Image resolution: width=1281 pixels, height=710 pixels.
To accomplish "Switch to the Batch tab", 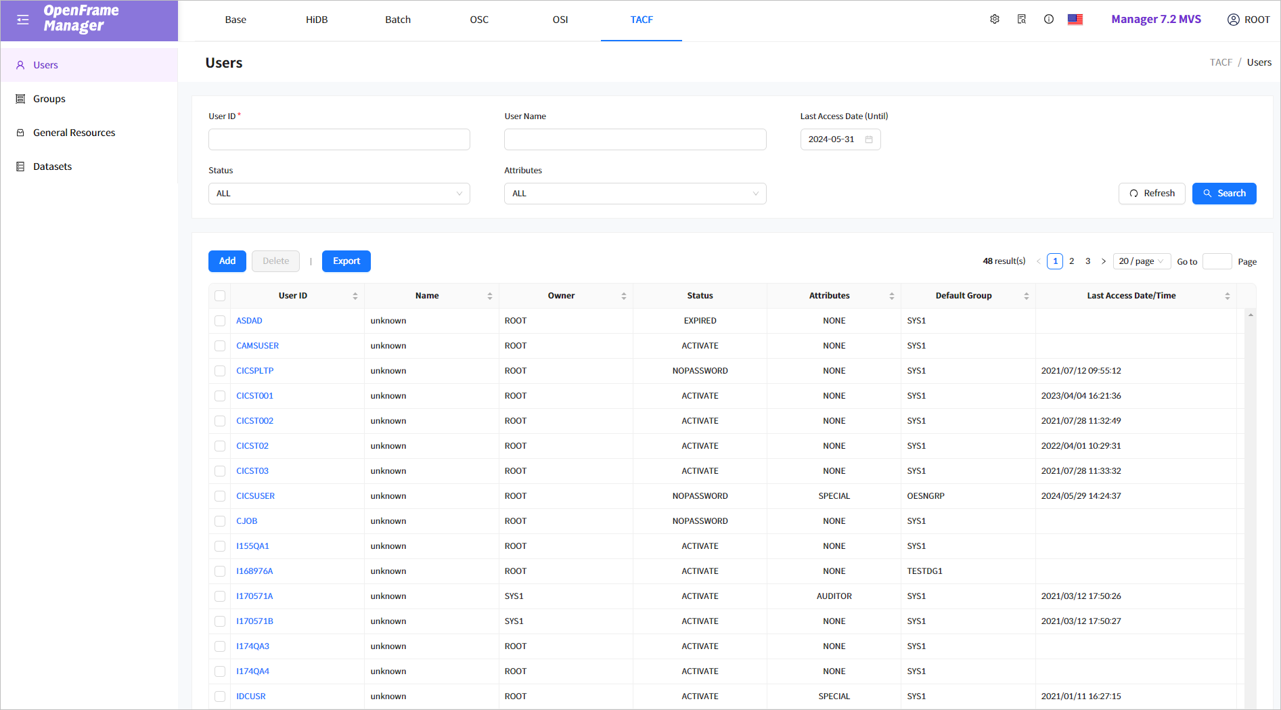I will [398, 20].
